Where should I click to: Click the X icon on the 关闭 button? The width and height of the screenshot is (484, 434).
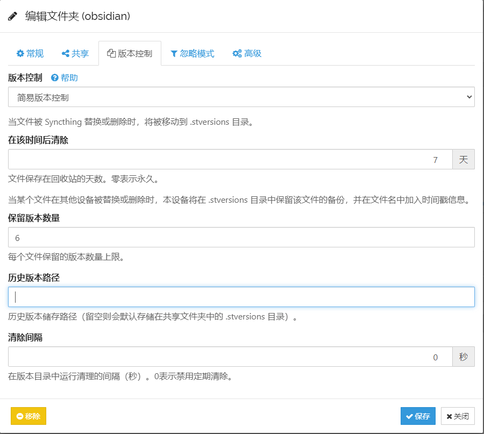[x=450, y=416]
